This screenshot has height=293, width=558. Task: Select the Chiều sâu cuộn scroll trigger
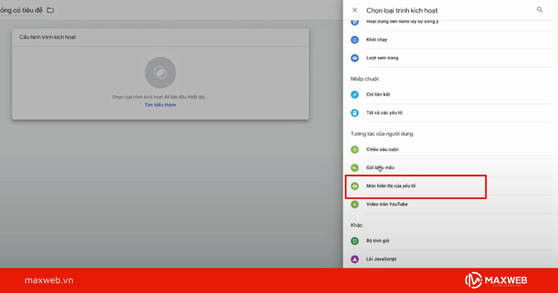(x=382, y=149)
